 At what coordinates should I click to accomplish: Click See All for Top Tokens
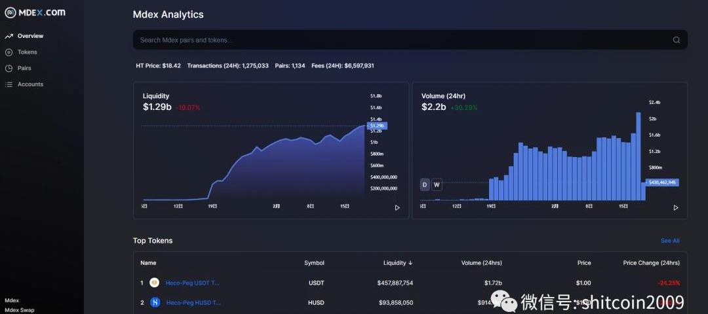[x=669, y=241]
